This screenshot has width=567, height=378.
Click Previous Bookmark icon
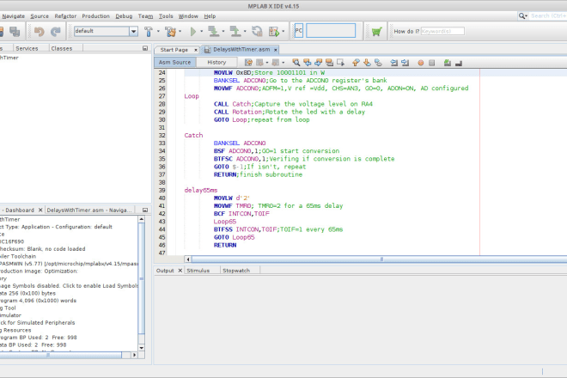(x=356, y=63)
